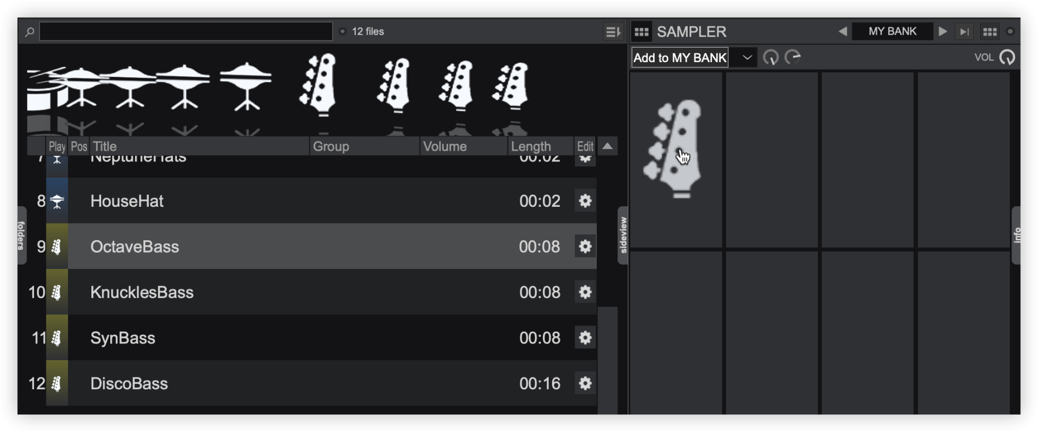Image resolution: width=1038 pixels, height=432 pixels.
Task: Open the browser list options menu icon
Action: [612, 32]
